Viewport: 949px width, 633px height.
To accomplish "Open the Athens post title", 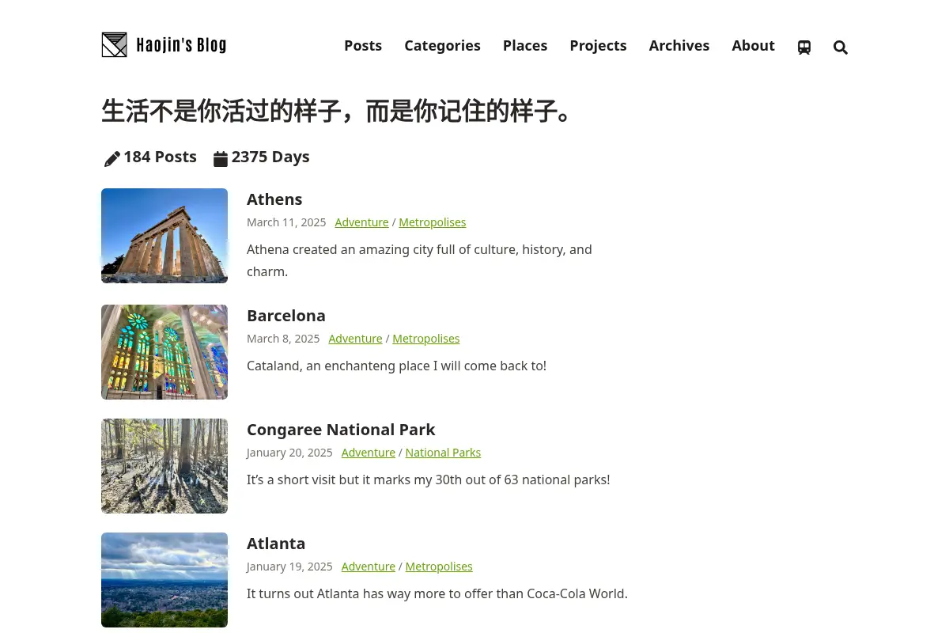I will tap(274, 199).
